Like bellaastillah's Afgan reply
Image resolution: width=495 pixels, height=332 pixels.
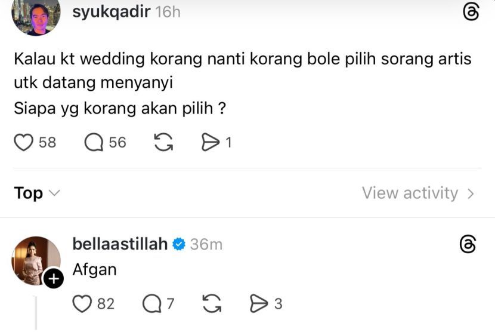coord(82,305)
